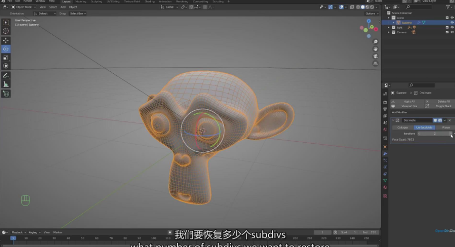Uncheck the scene collection checkbox
Image resolution: width=455 pixels, height=247 pixels.
[x=447, y=18]
